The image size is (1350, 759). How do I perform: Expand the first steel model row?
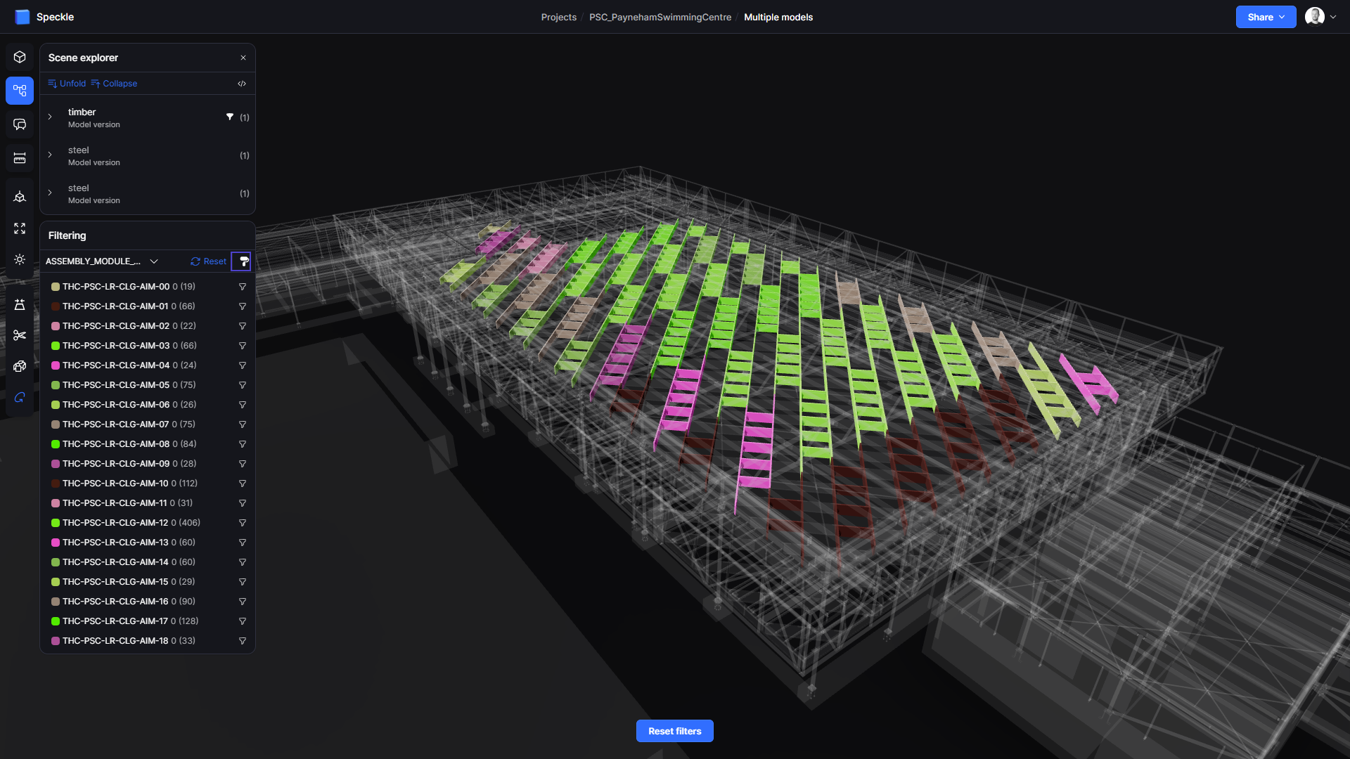pyautogui.click(x=50, y=155)
